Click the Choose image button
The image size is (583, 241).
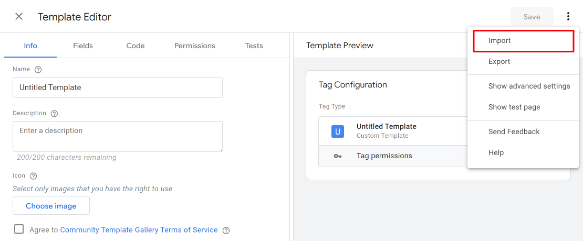51,206
